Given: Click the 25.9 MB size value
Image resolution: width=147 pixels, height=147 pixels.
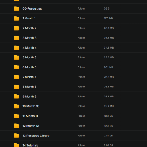Looking at the screenshot, I should point(109,106).
